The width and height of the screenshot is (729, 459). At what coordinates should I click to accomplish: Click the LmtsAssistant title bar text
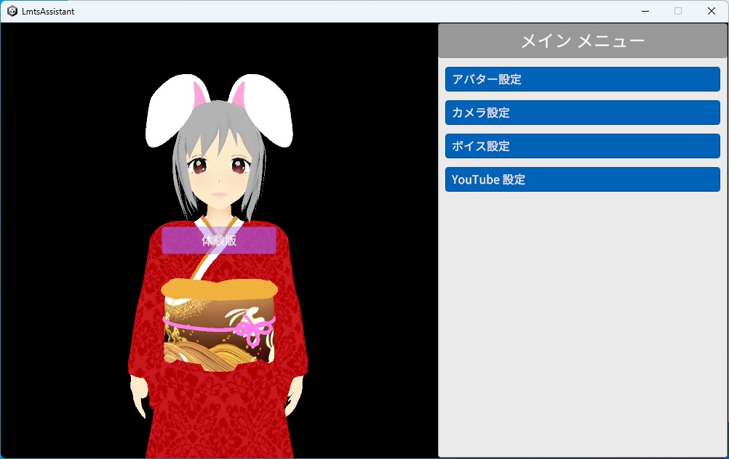[x=47, y=11]
